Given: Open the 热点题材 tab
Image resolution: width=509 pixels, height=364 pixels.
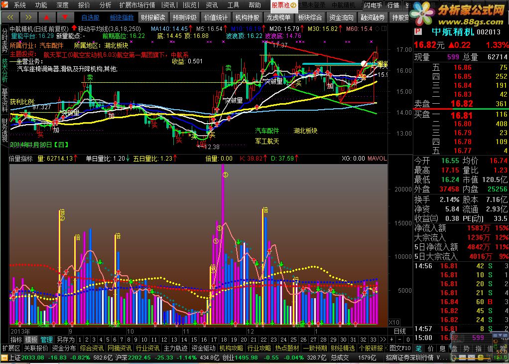Looking at the screenshot, I should pos(287,348).
